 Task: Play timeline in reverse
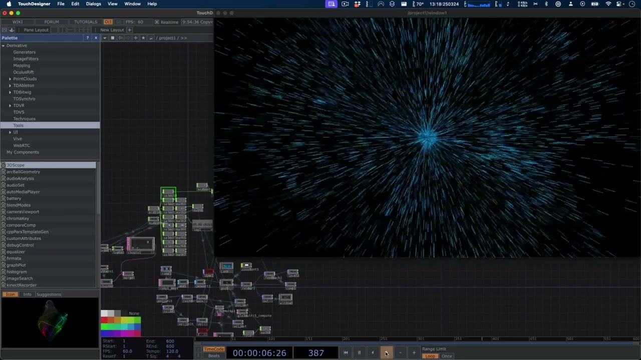[x=373, y=353]
